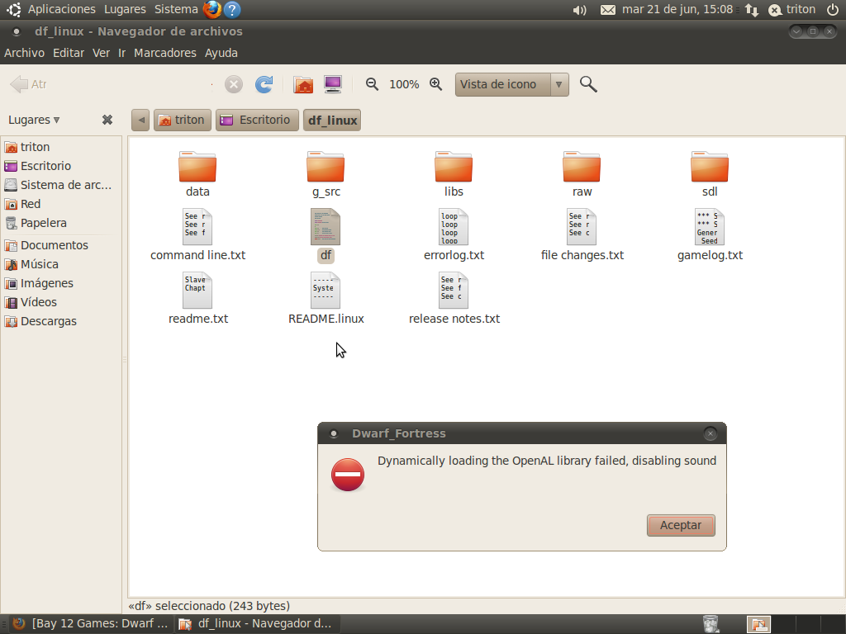Click the df_linux path bar button

click(332, 121)
